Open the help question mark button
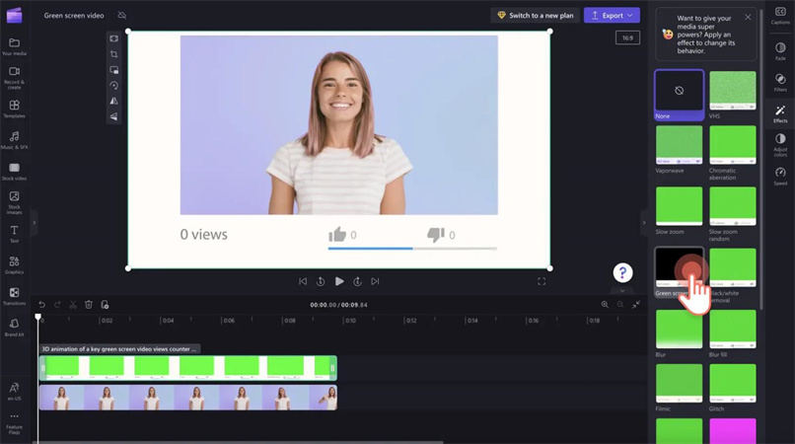 tap(621, 273)
